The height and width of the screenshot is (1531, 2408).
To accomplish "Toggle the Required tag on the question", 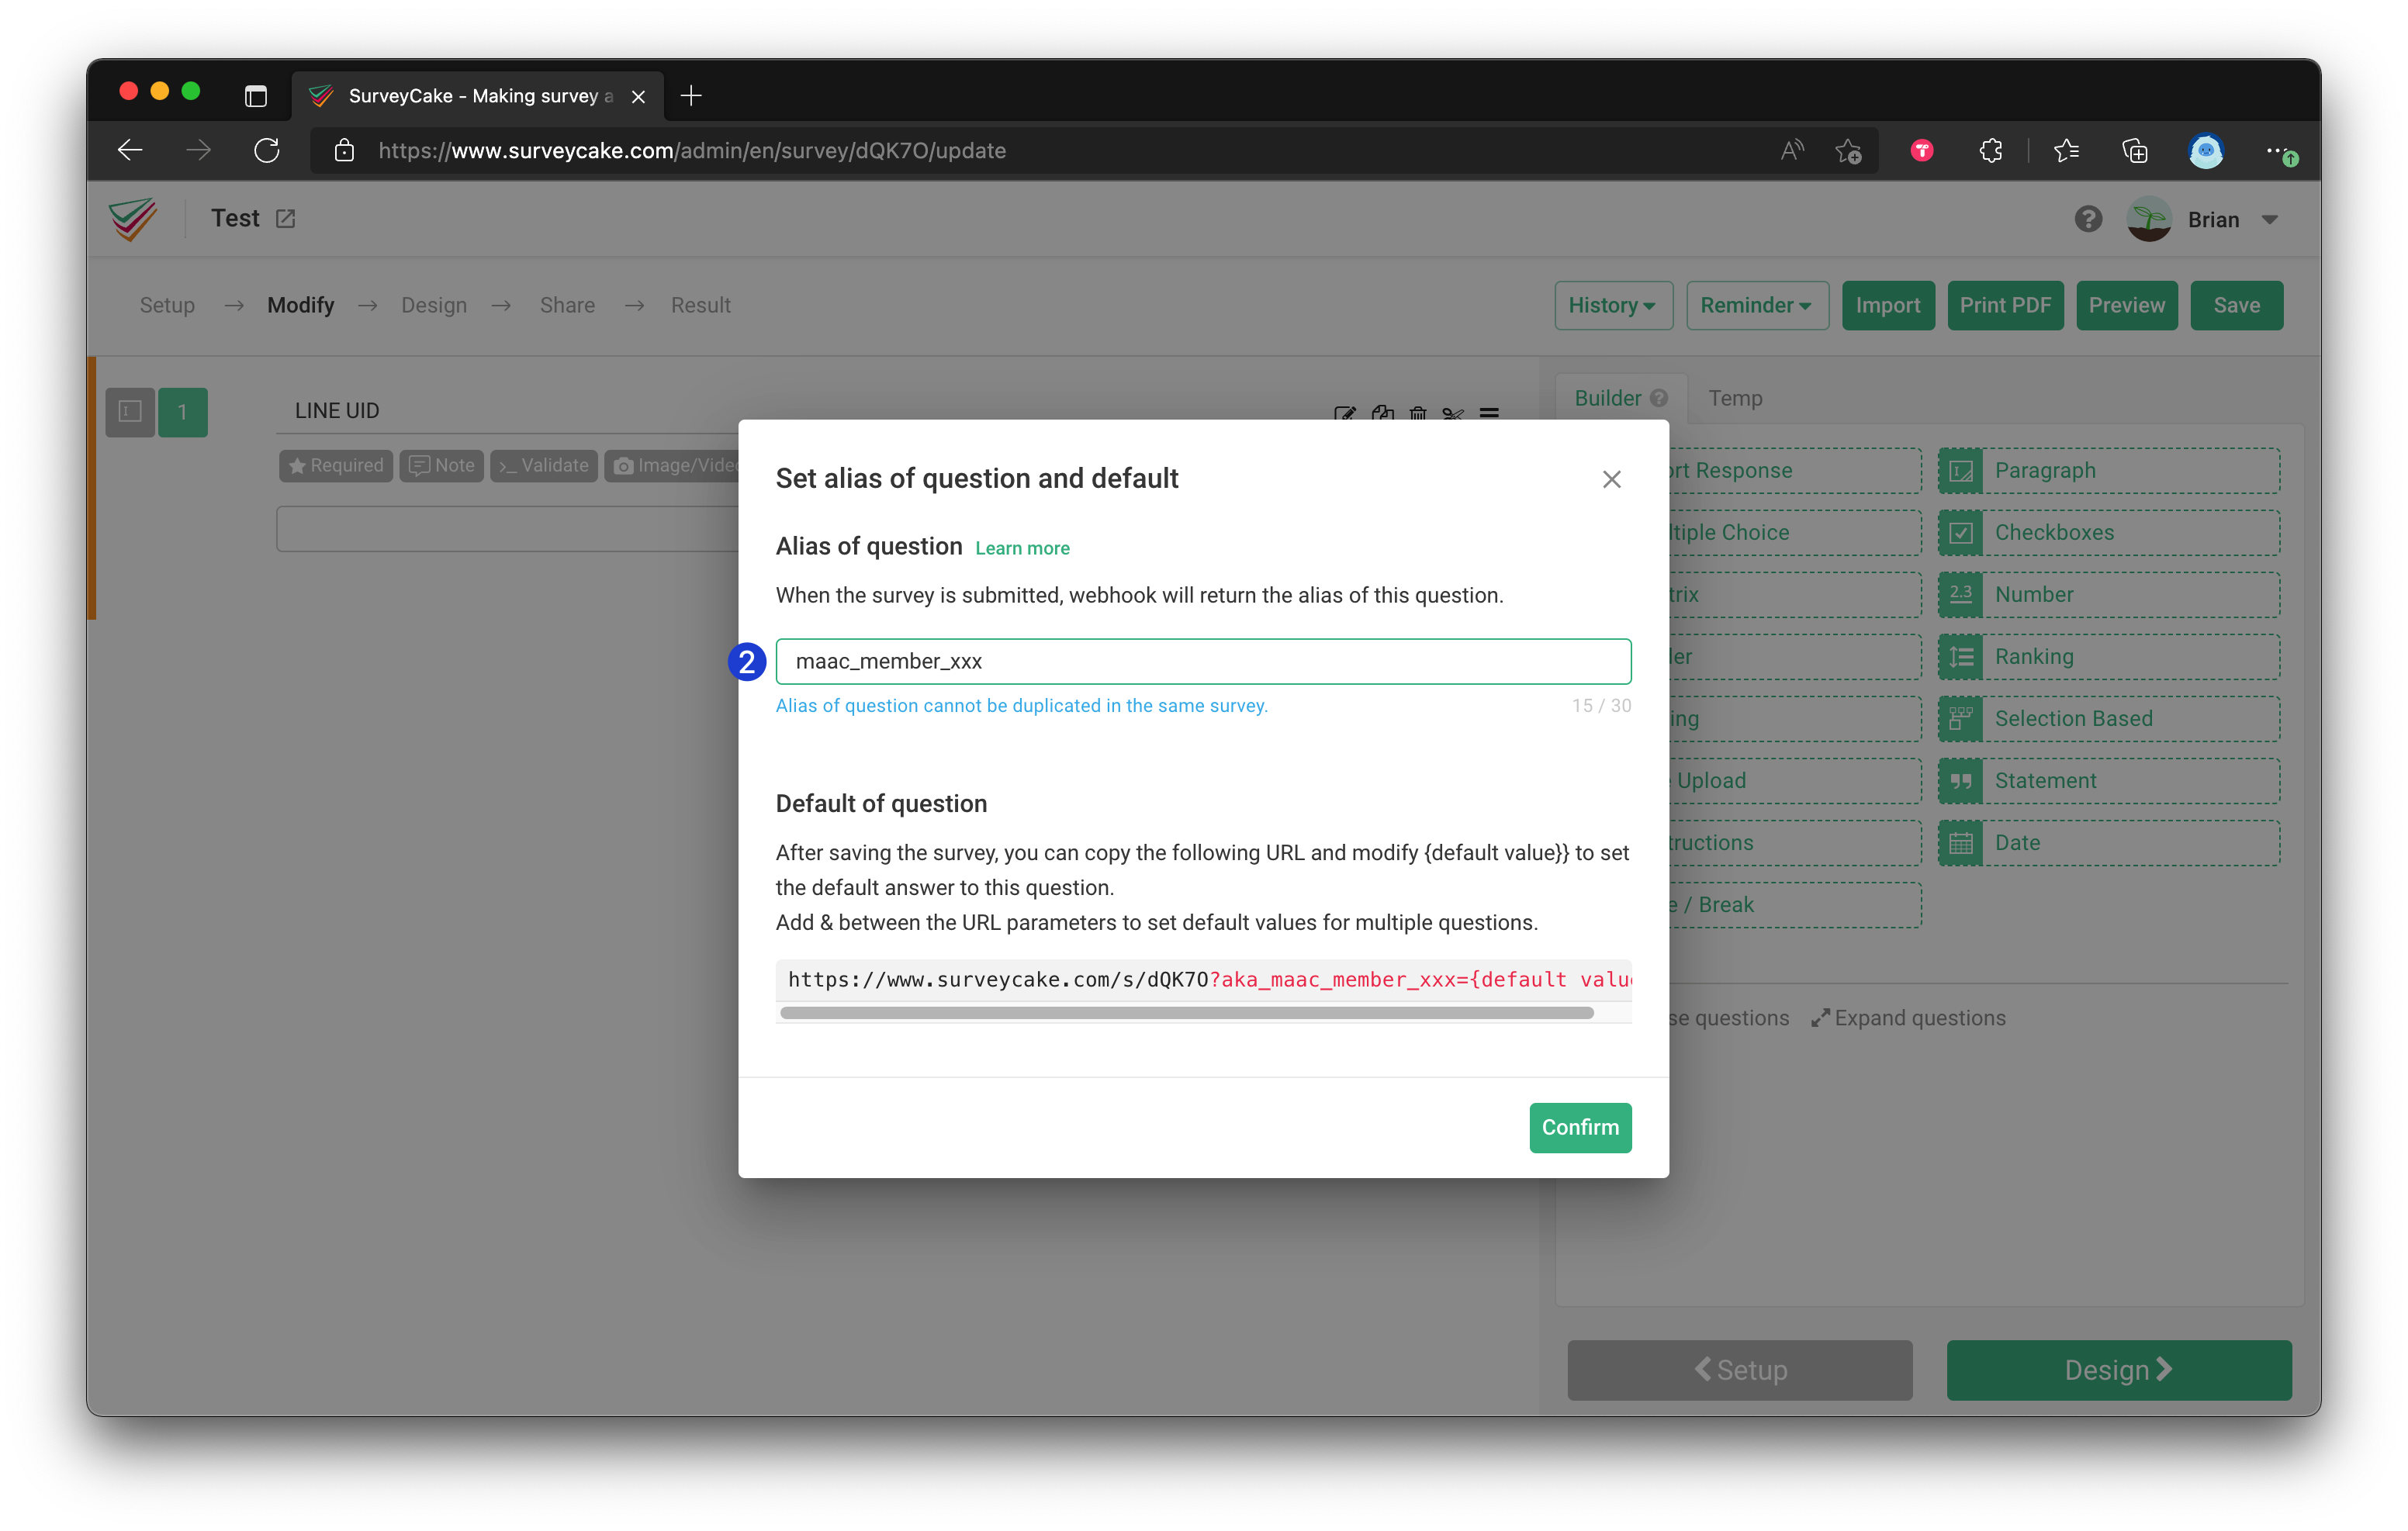I will click(x=335, y=465).
